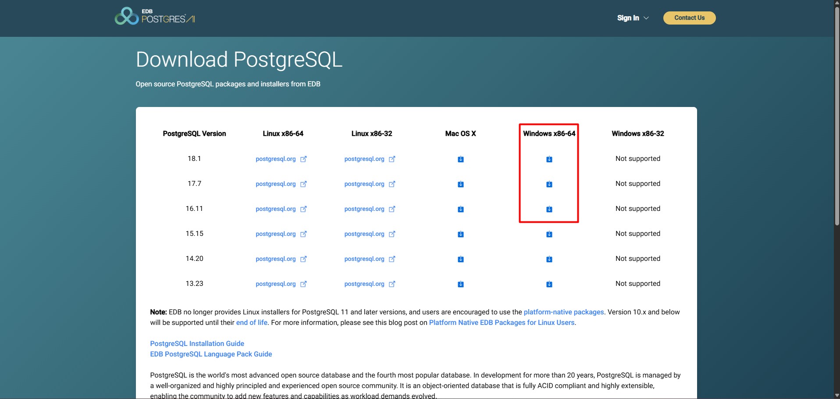Download PostgreSQL 14.20 for Mac OS X
The width and height of the screenshot is (840, 399).
461,259
